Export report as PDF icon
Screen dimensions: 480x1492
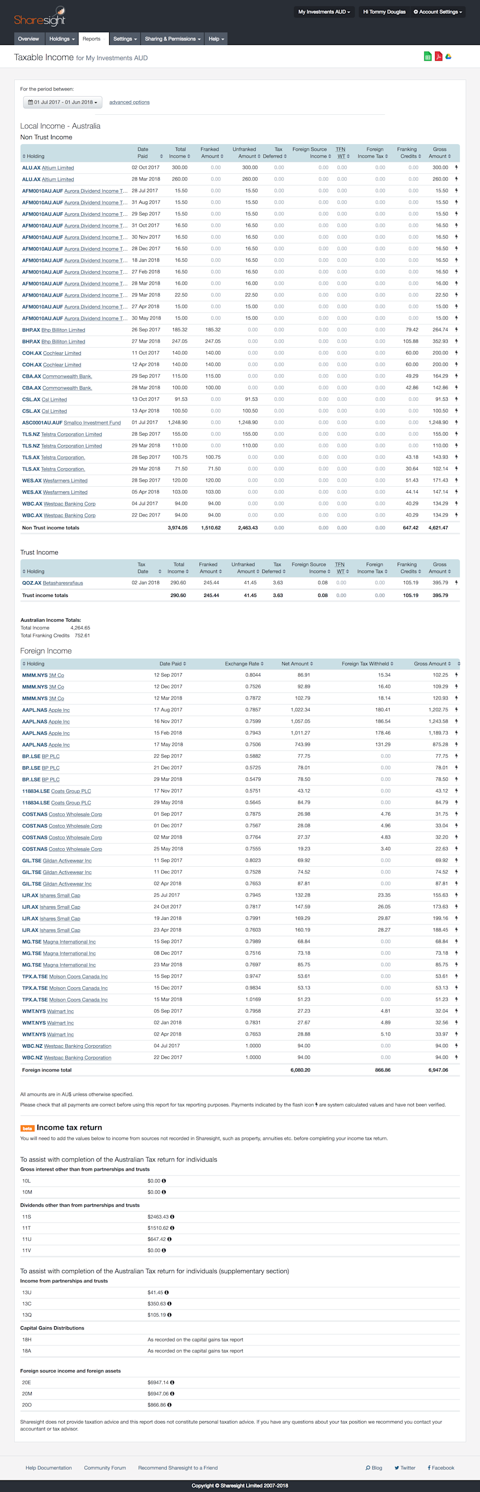click(438, 56)
